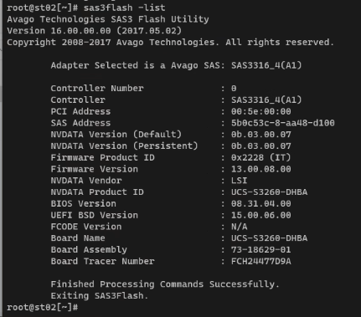361x317 pixels.
Task: Click the Firmware Product ID 0x2228 (IT)
Action: (261, 157)
